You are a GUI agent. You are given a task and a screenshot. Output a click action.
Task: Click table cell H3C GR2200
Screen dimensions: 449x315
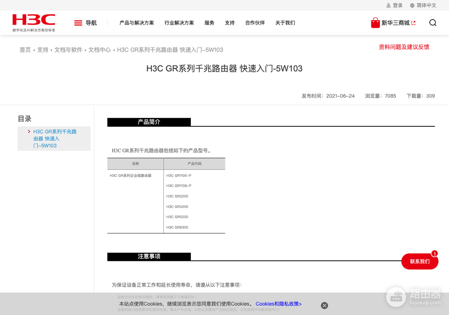pyautogui.click(x=177, y=196)
